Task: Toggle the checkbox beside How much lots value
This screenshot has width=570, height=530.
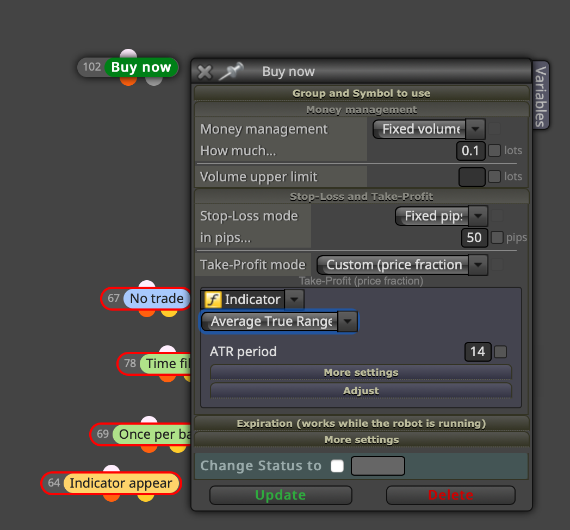Action: (x=494, y=150)
